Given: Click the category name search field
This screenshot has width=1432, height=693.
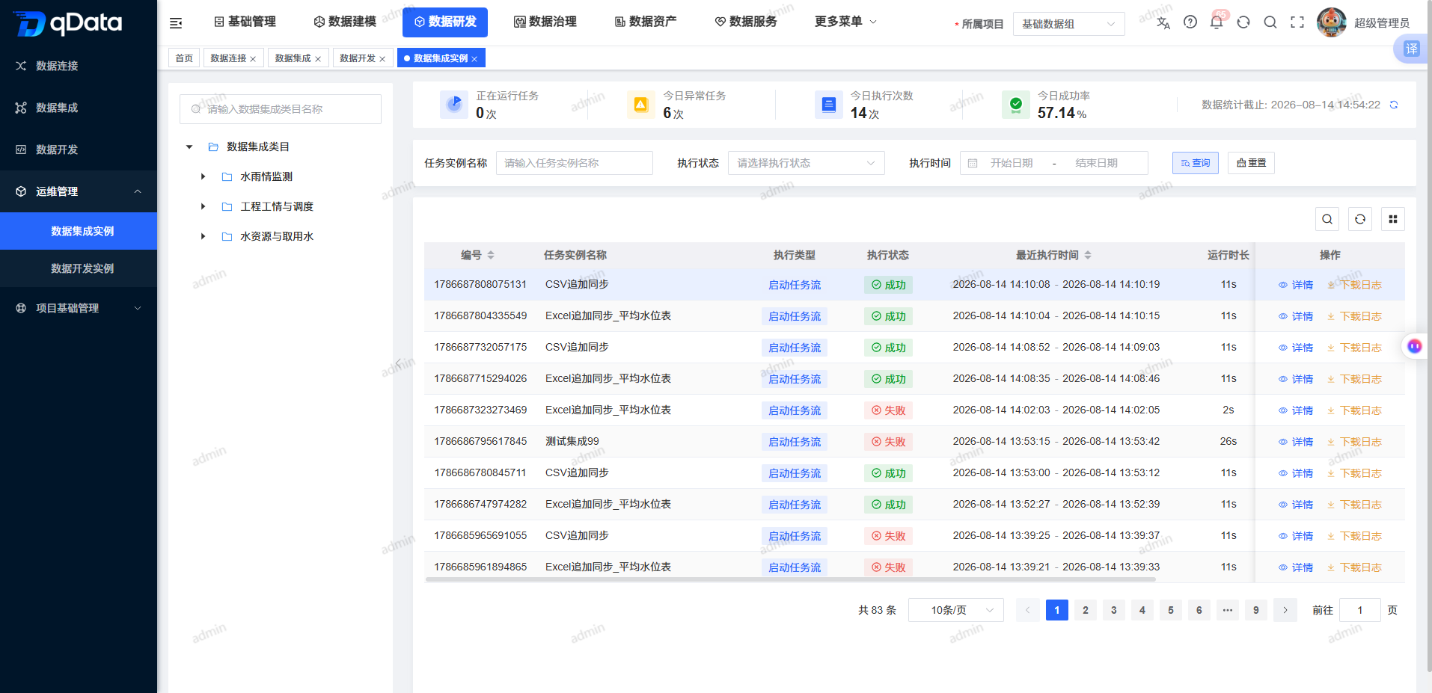Looking at the screenshot, I should click(x=281, y=109).
